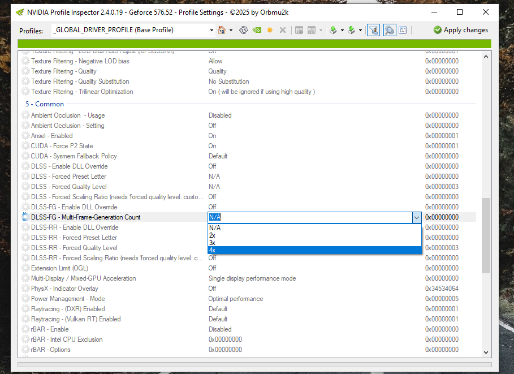Viewport: 514px width, 374px height.
Task: Click the green app icon in the title bar
Action: pos(20,12)
